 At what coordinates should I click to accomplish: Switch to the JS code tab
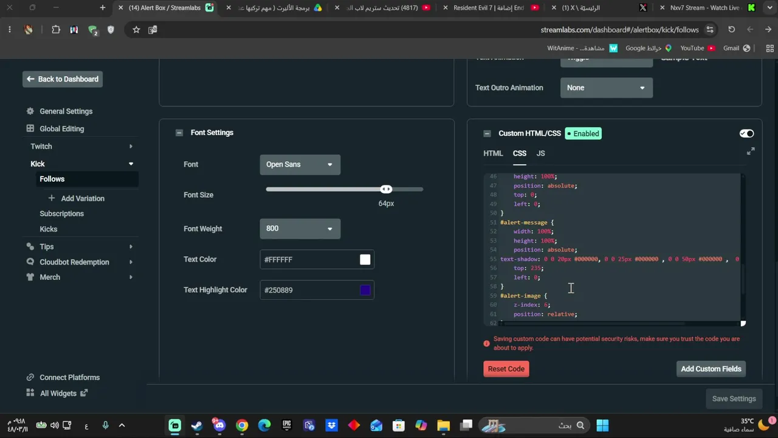point(540,153)
